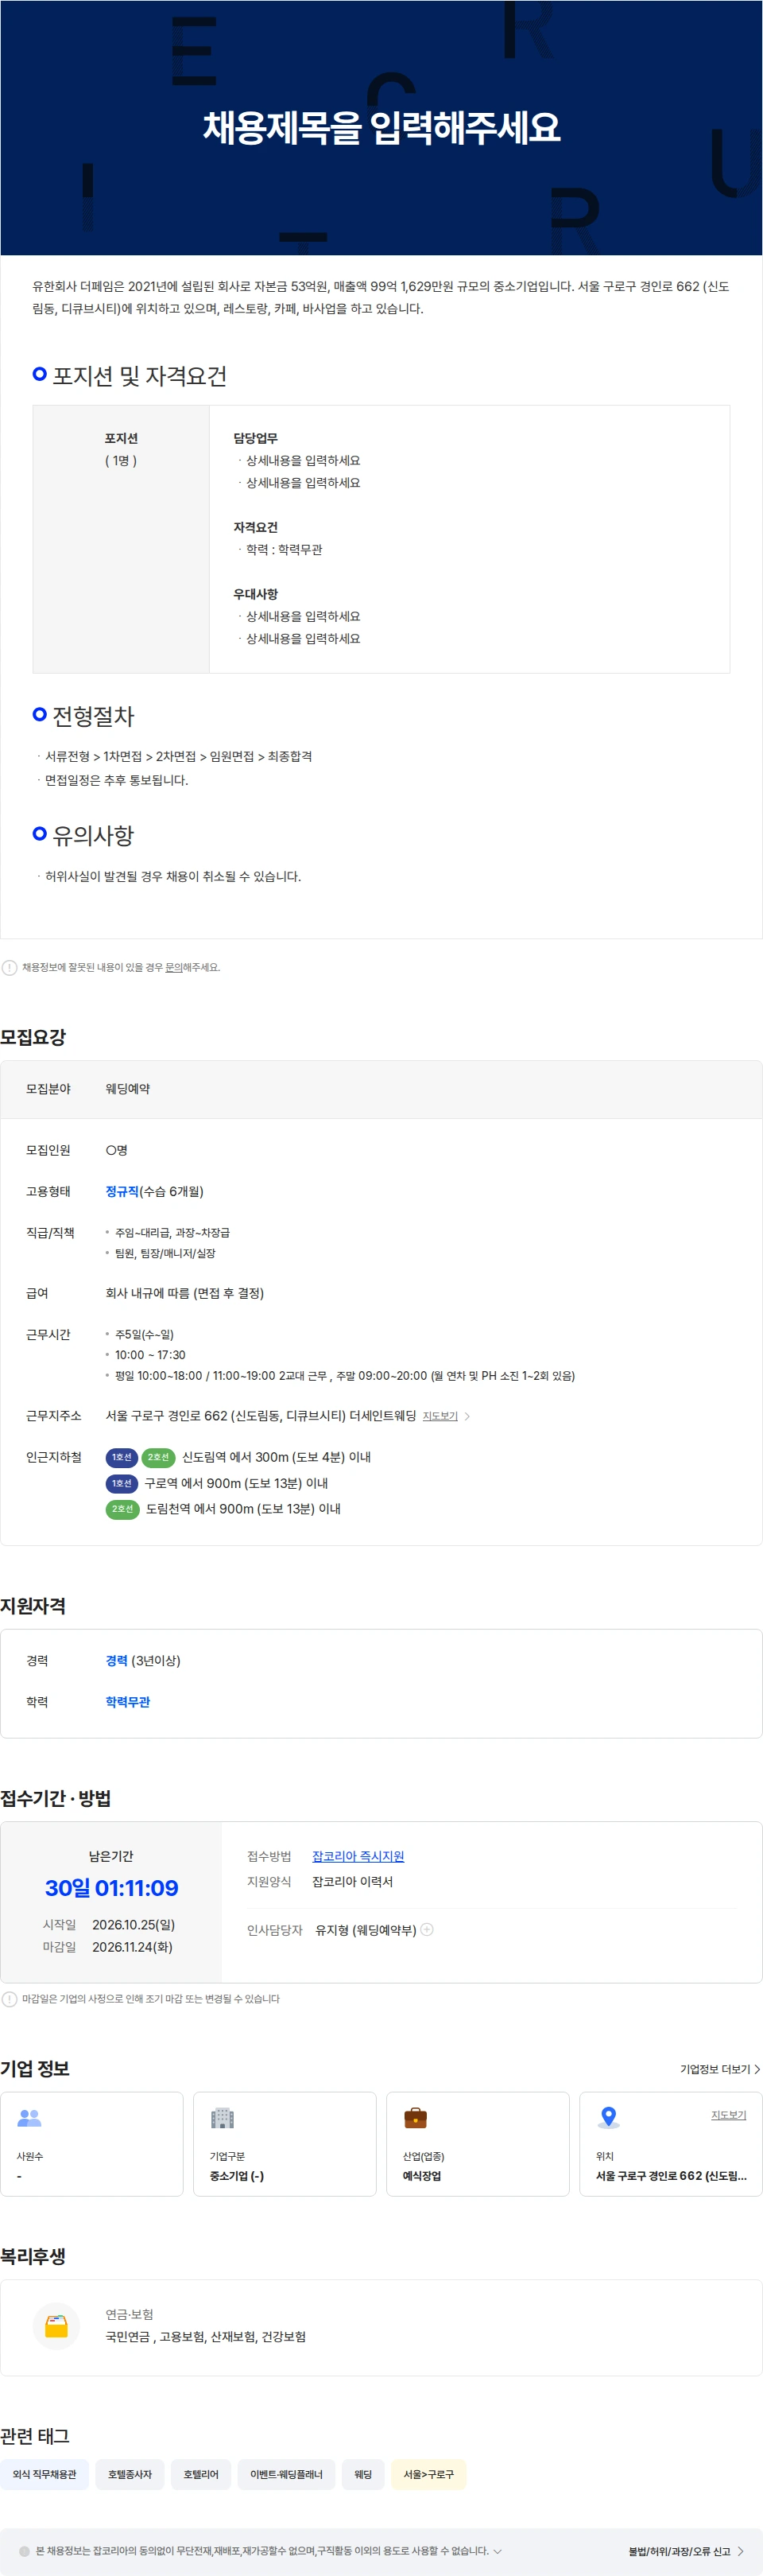Click the remaining time 30일 countdown

pyautogui.click(x=111, y=1887)
